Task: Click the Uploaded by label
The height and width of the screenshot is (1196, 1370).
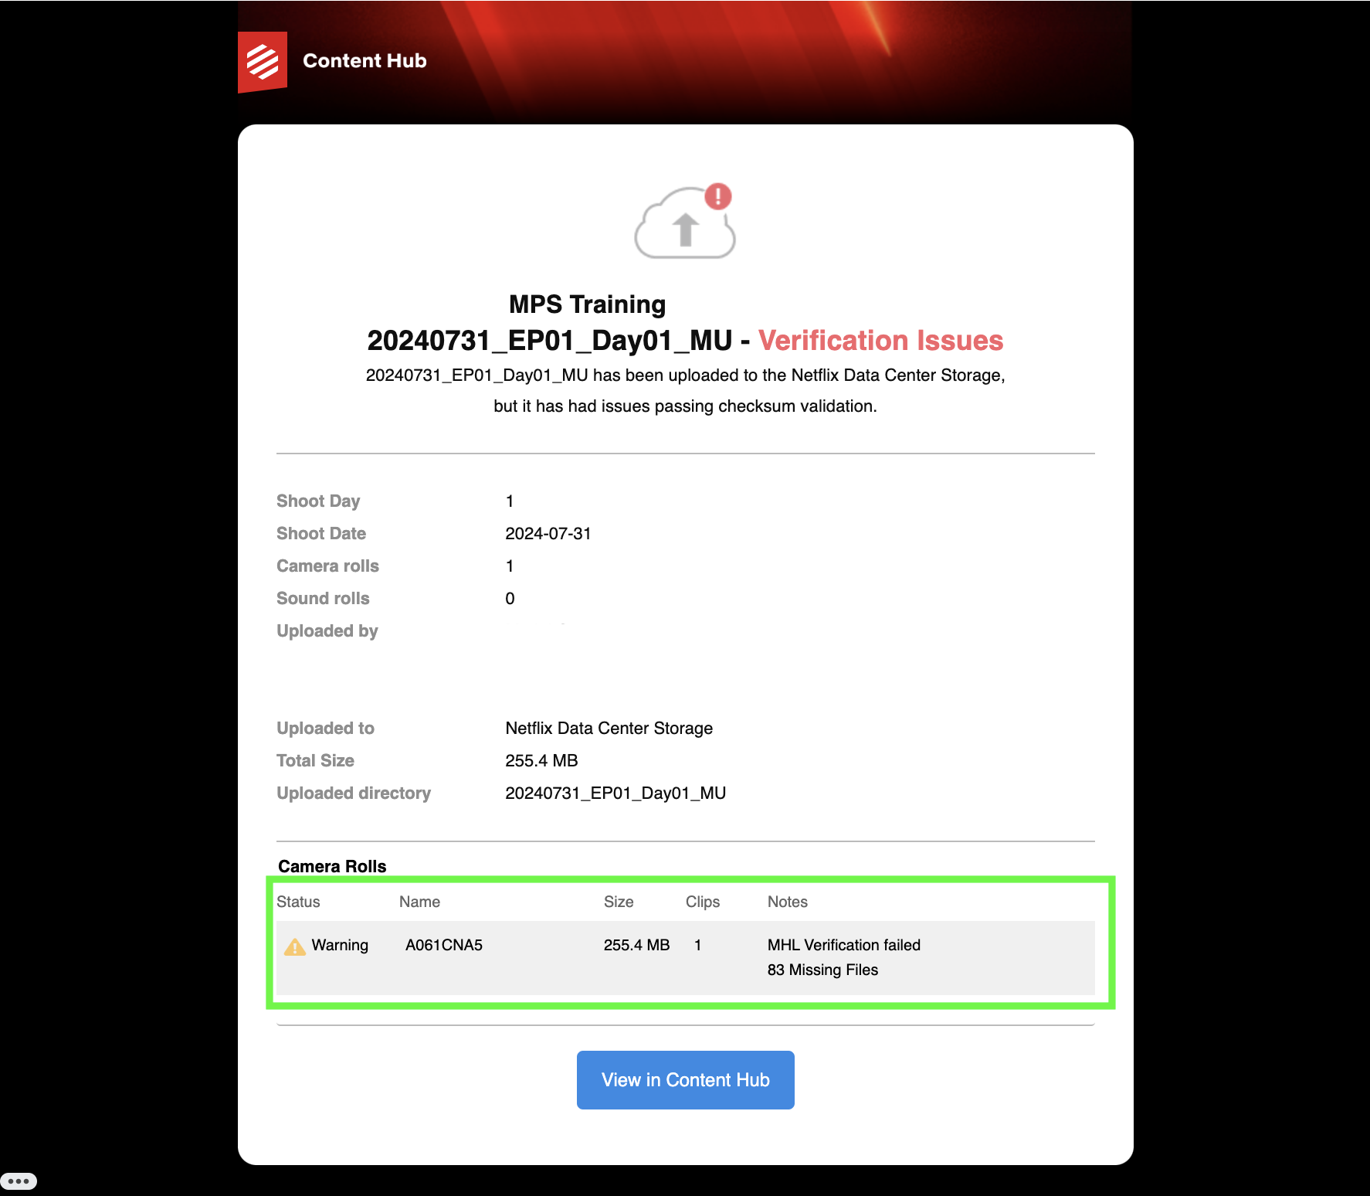Action: [327, 631]
